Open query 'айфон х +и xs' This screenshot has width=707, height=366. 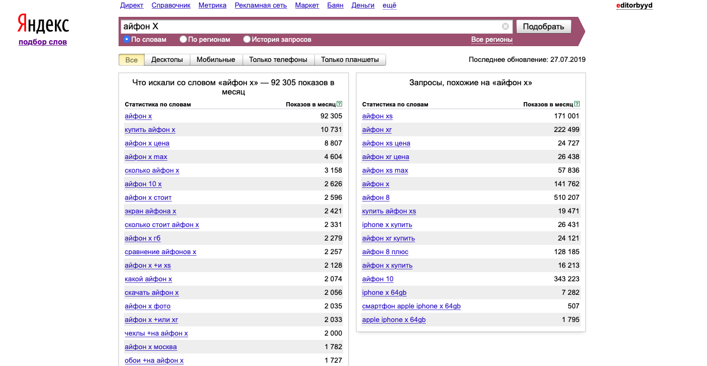[x=148, y=266]
